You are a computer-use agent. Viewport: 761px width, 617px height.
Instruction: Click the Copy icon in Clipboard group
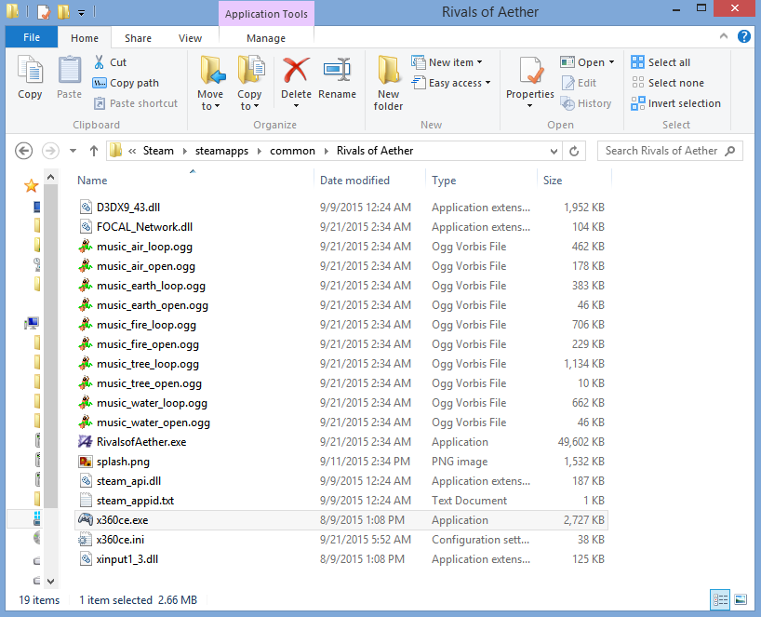point(30,70)
